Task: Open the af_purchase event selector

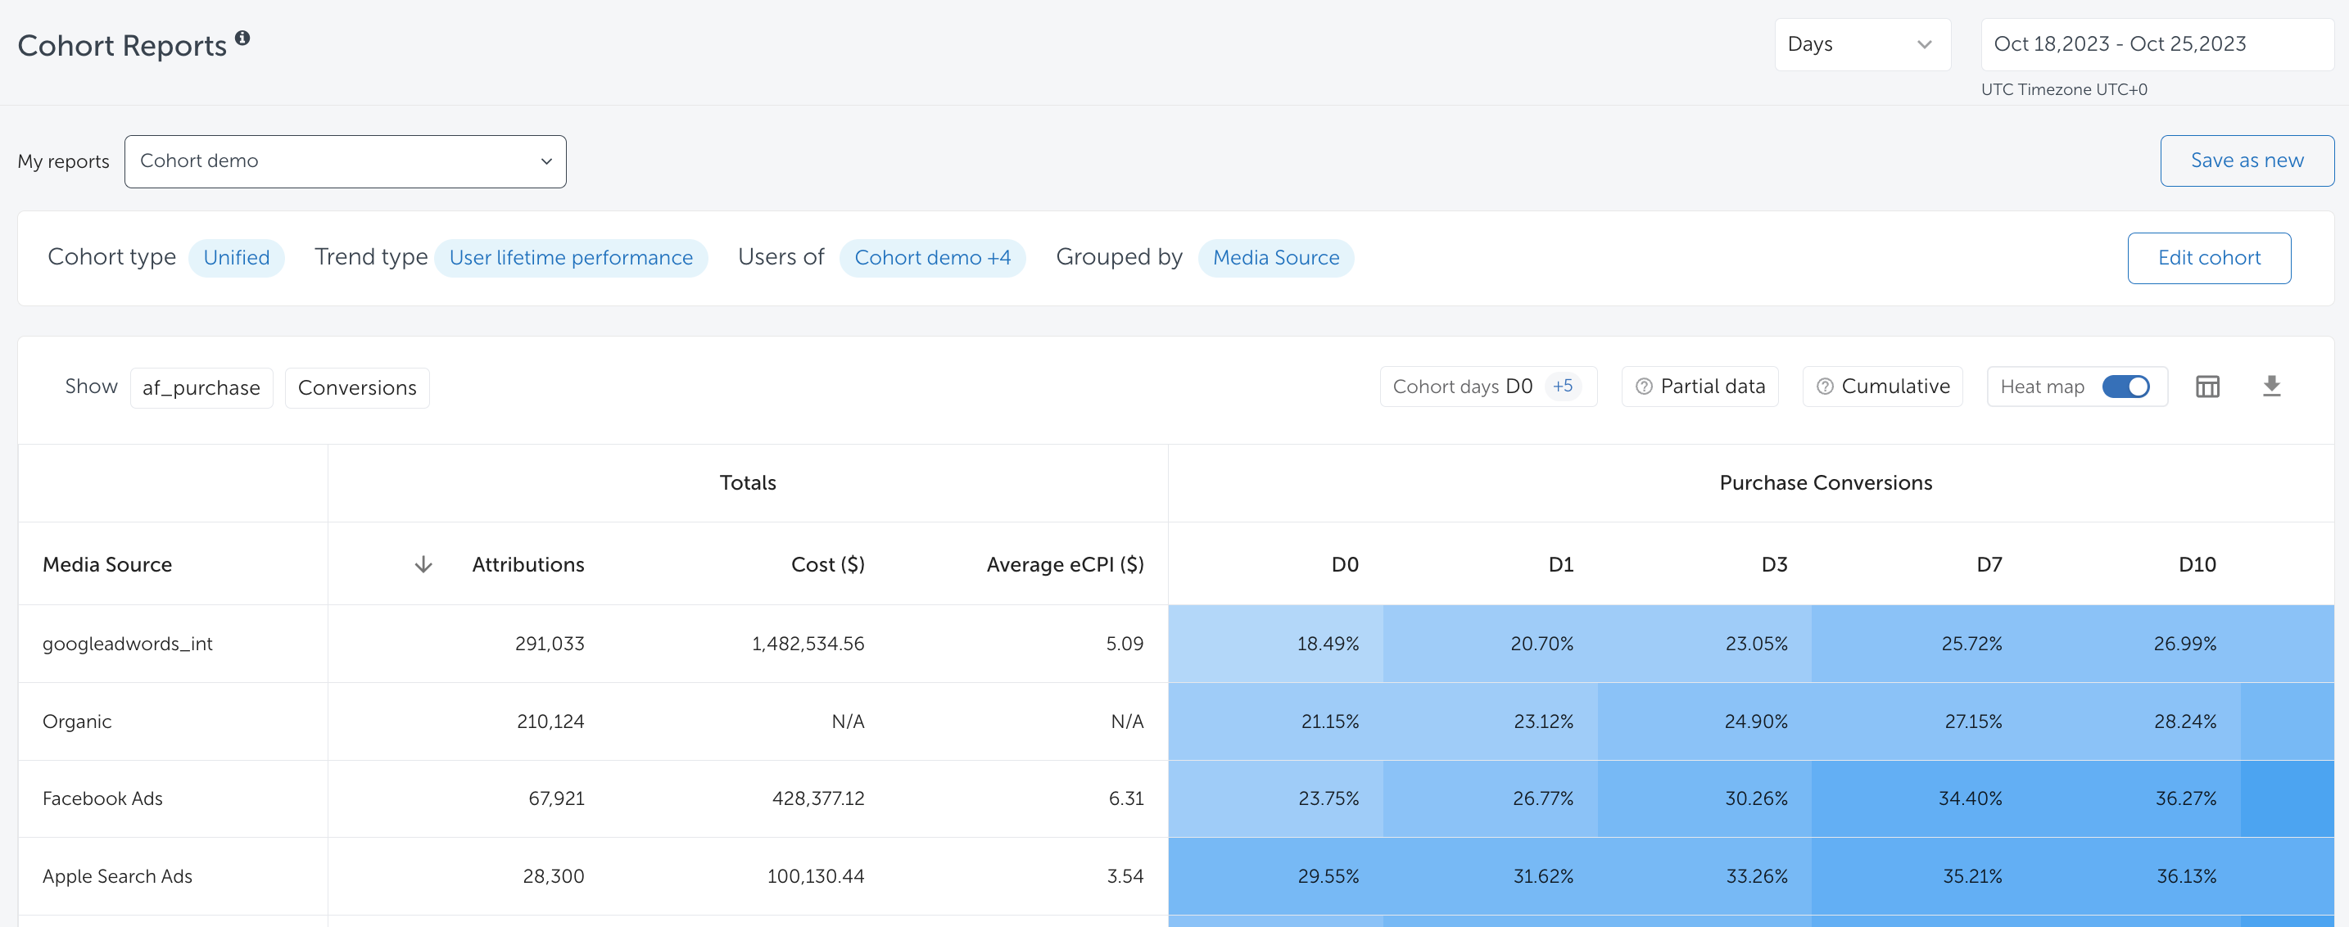Action: pos(201,387)
